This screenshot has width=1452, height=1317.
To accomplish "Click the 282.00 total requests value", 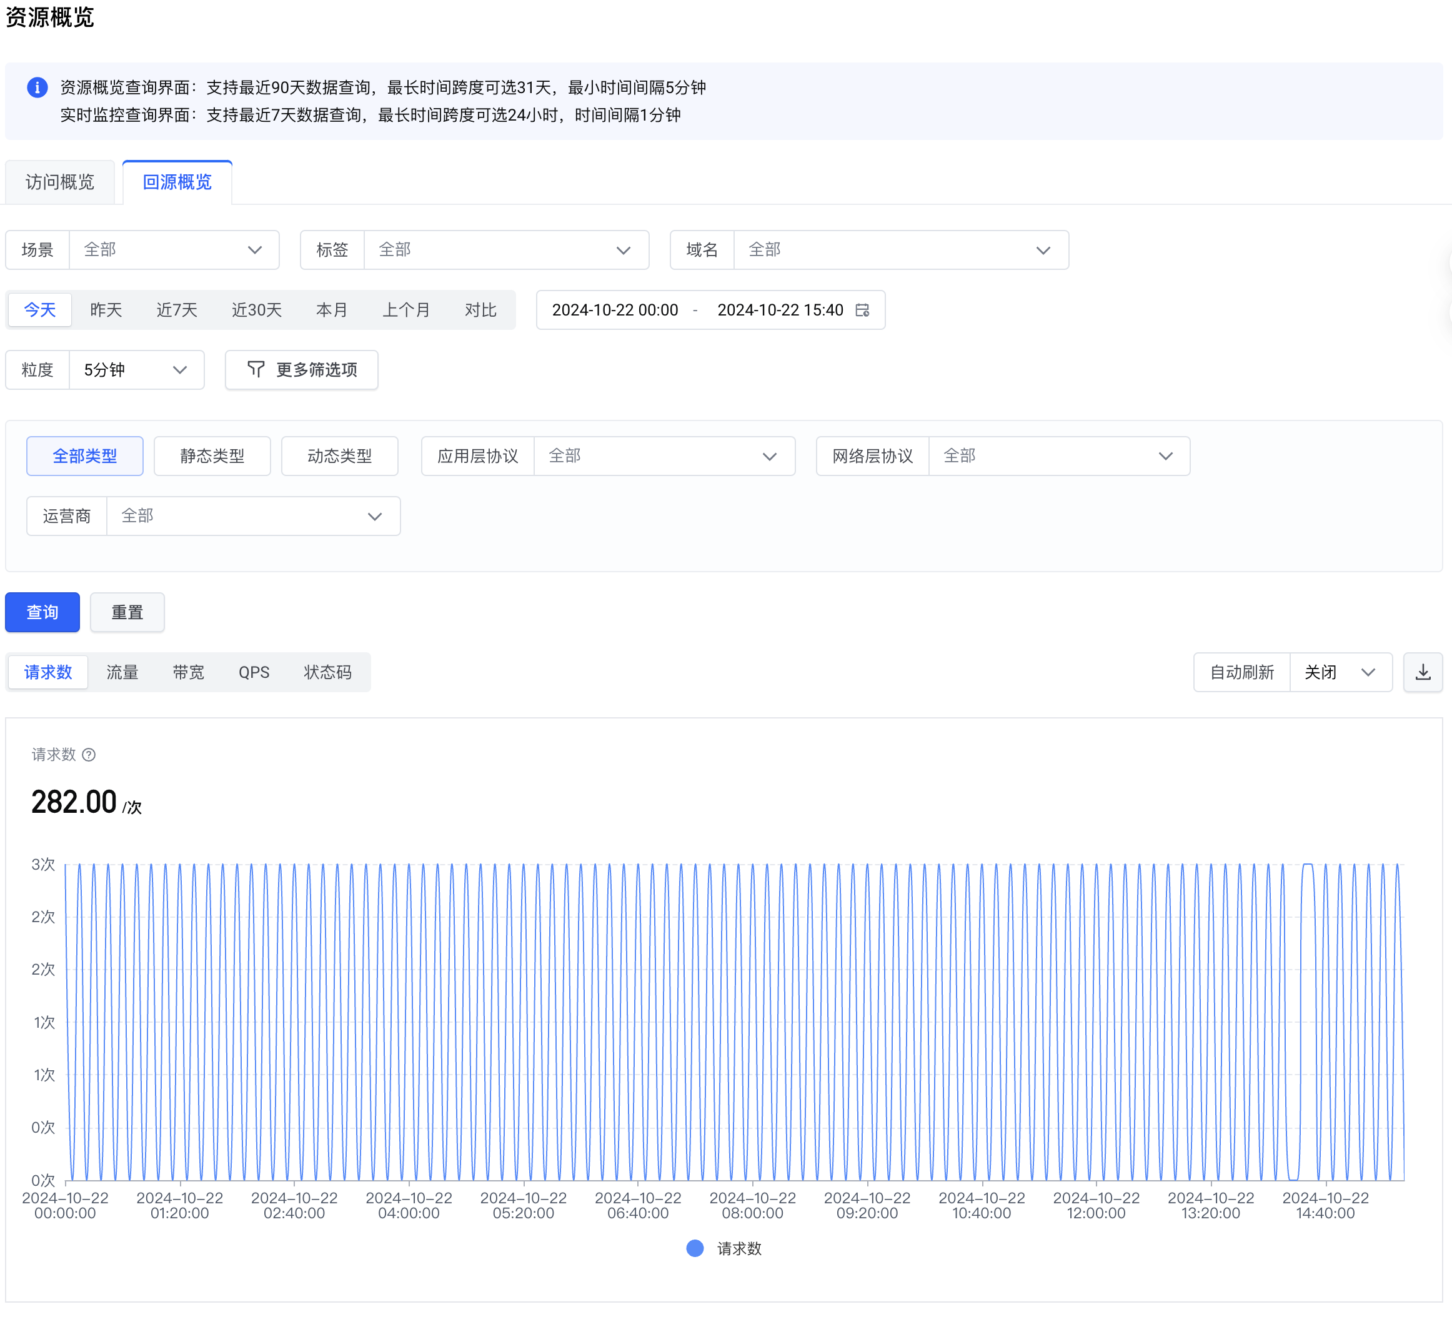I will tap(74, 802).
